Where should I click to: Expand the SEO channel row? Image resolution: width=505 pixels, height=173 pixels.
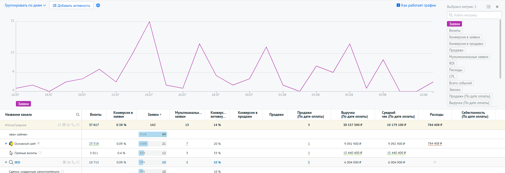click(x=6, y=162)
